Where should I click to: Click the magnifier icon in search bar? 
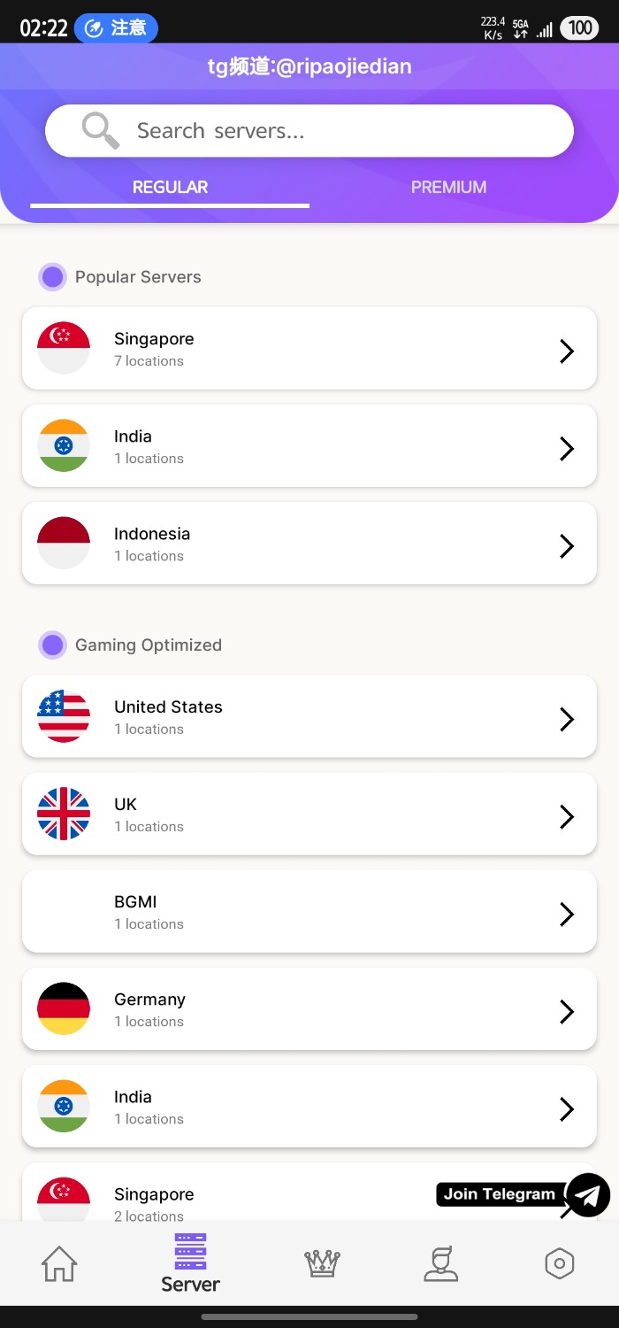100,131
